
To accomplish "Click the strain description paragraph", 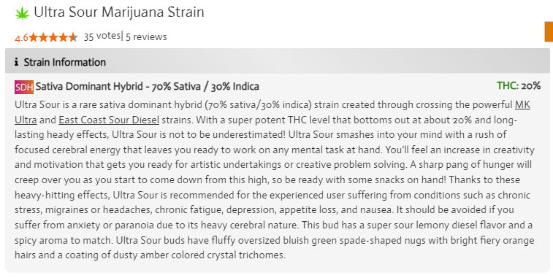I will coord(275,180).
